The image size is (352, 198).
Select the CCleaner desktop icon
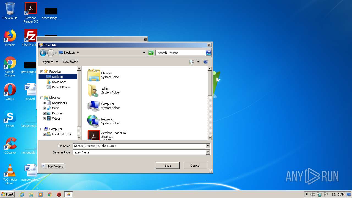click(10, 146)
